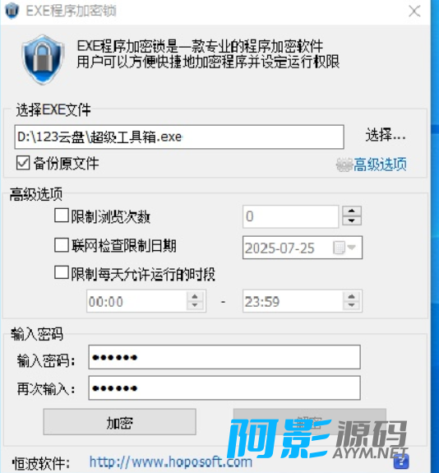The height and width of the screenshot is (473, 439).
Task: Decrease the 限制浏览次数 count with the down arrow
Action: click(x=352, y=220)
